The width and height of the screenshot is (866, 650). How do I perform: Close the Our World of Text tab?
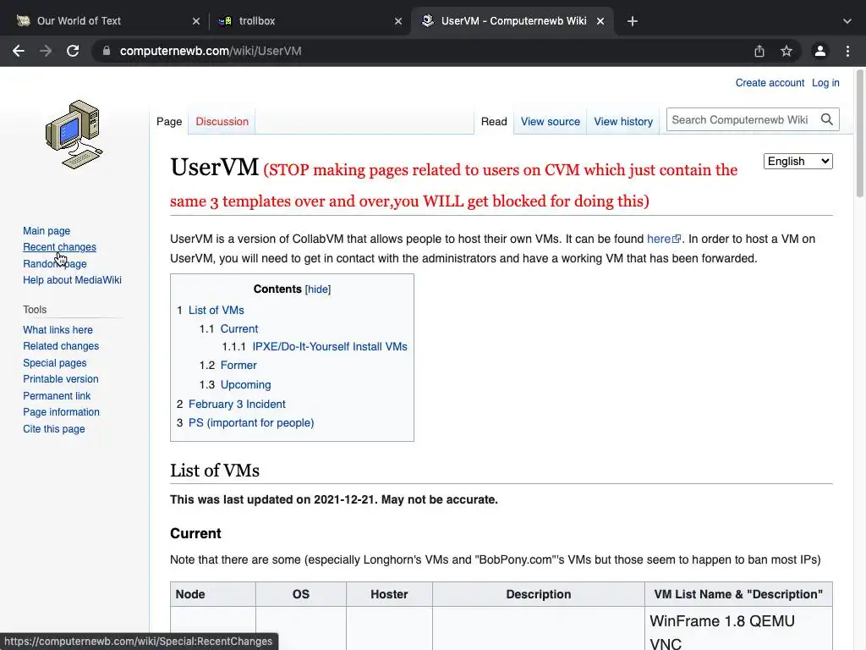[x=196, y=21]
